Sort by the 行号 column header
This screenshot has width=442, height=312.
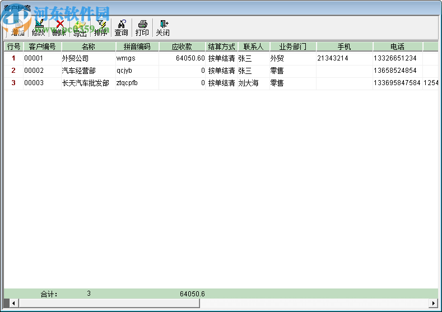13,46
